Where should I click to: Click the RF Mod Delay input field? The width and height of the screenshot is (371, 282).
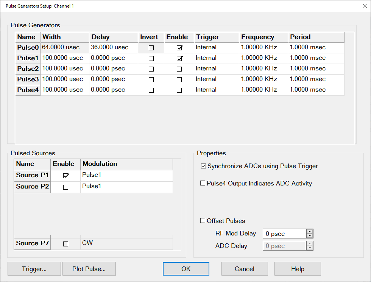[284, 234]
